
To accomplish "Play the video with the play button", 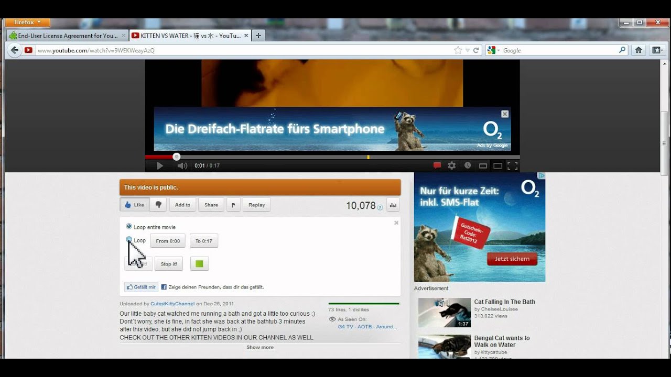I will [x=159, y=166].
